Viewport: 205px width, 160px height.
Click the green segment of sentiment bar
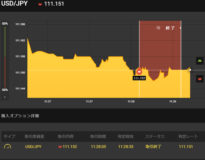[x=5, y=41]
